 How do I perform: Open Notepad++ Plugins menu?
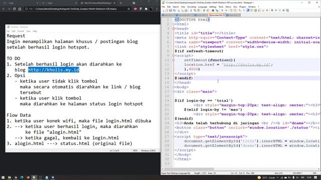point(243,6)
